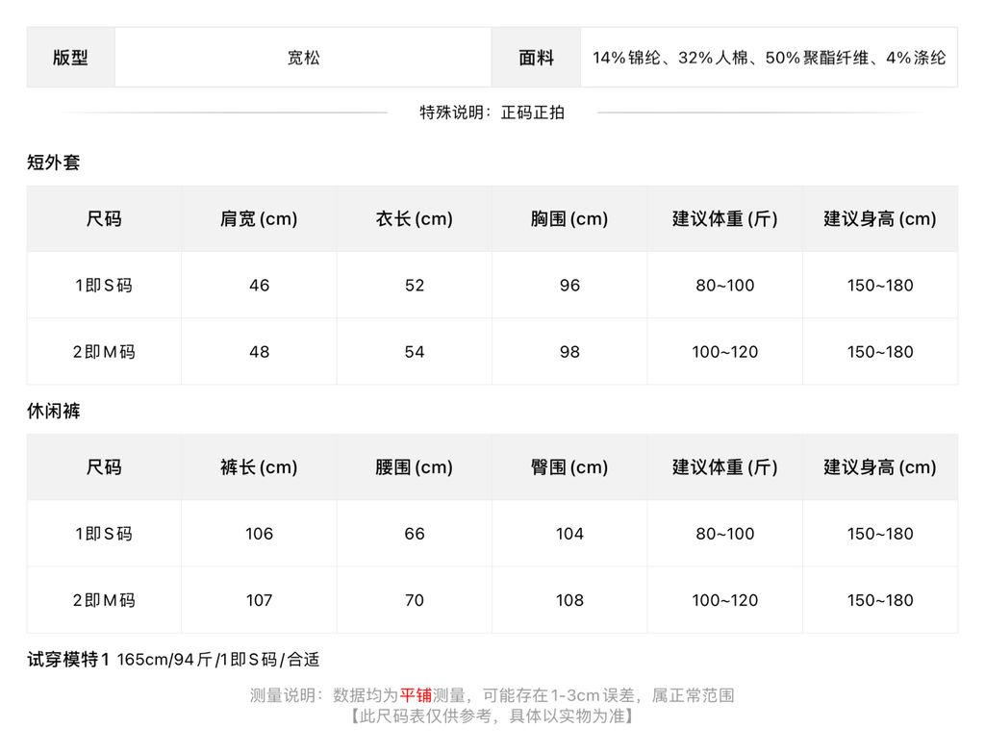Click the 试穿模特1 label

[68, 660]
